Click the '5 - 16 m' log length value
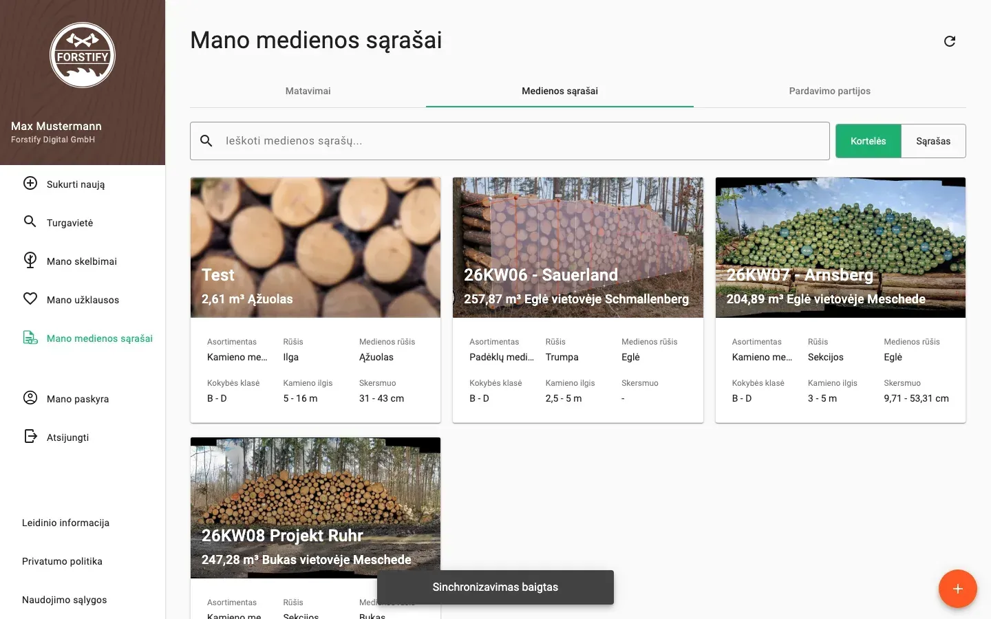This screenshot has height=619, width=991. coord(301,398)
